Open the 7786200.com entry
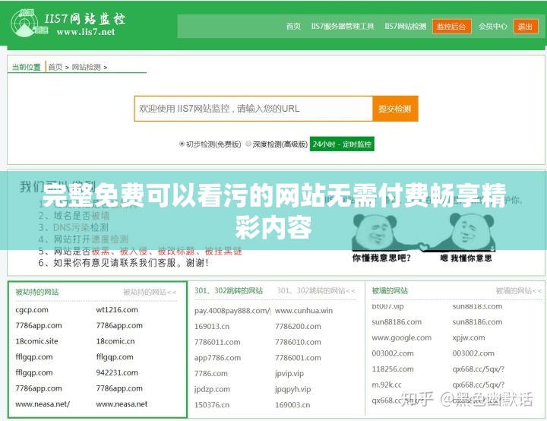The image size is (547, 421). [298, 327]
